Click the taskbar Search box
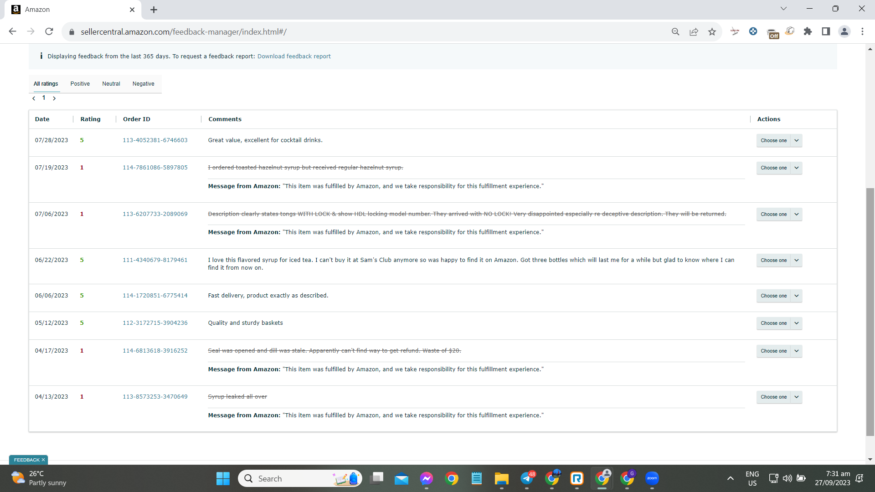Image resolution: width=875 pixels, height=492 pixels. coord(300,478)
